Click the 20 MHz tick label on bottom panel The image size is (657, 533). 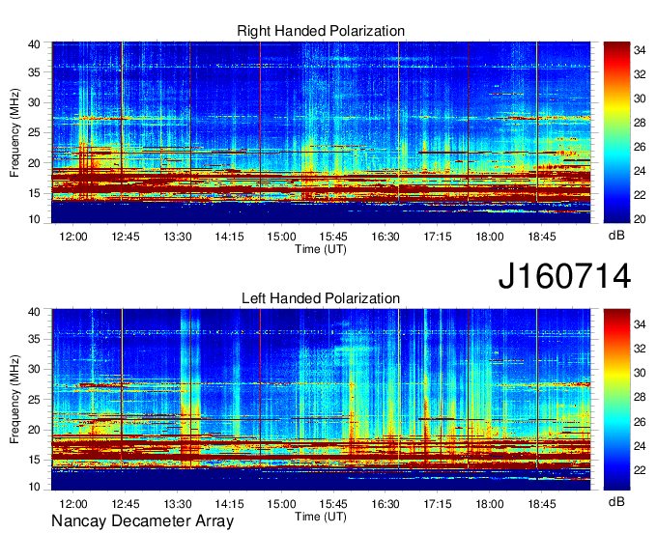(x=34, y=430)
